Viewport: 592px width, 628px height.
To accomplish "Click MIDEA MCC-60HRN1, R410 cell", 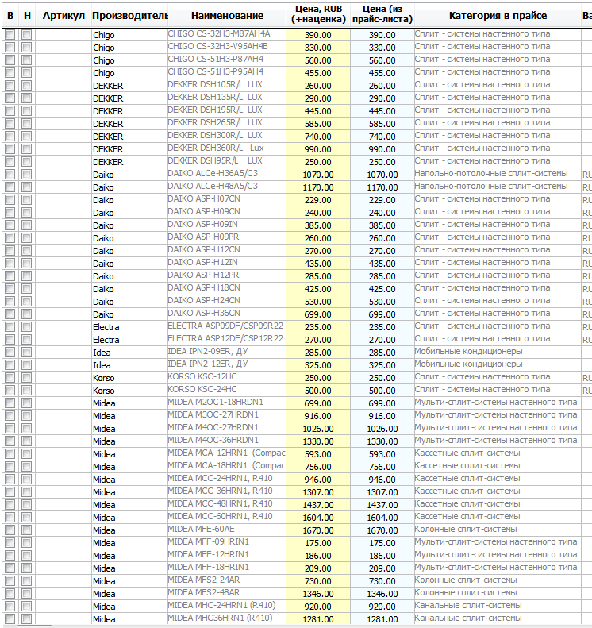I will click(x=227, y=518).
